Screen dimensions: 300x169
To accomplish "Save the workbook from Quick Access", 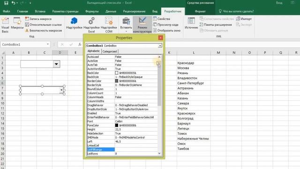I will [6, 3].
